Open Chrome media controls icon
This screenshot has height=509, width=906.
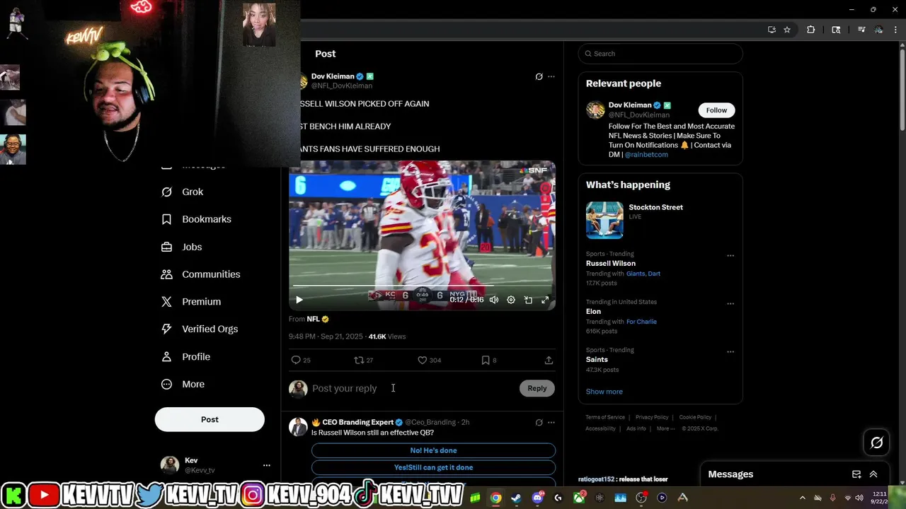click(x=861, y=30)
